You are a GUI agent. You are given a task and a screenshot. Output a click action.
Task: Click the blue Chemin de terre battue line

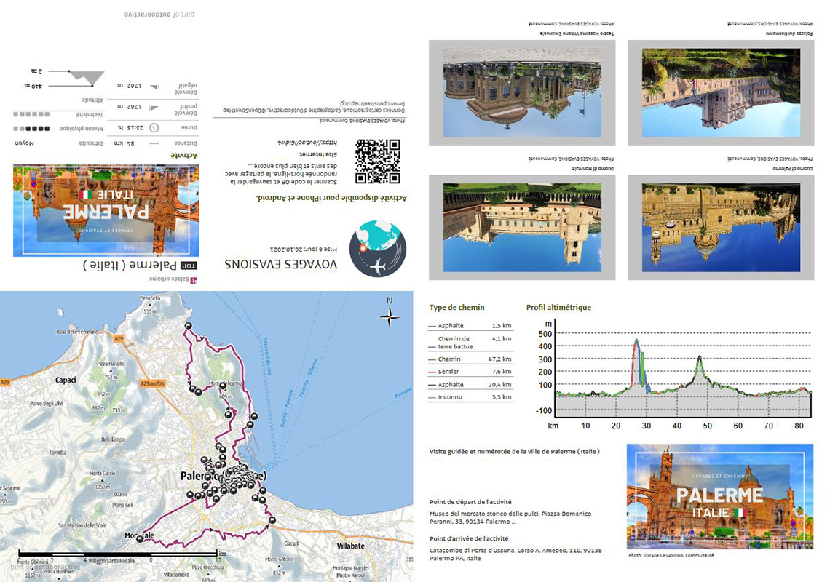[x=432, y=347]
